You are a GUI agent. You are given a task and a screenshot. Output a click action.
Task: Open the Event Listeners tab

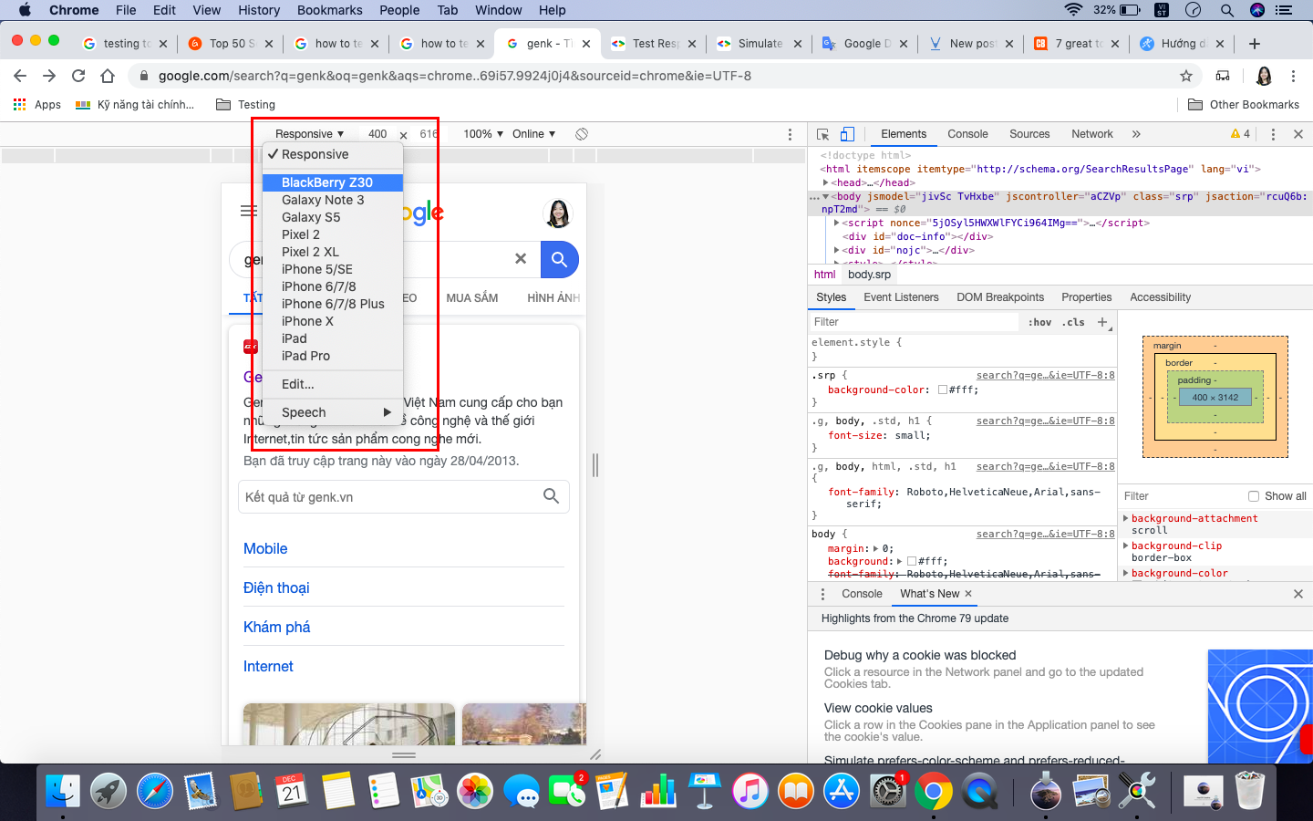[x=901, y=297]
